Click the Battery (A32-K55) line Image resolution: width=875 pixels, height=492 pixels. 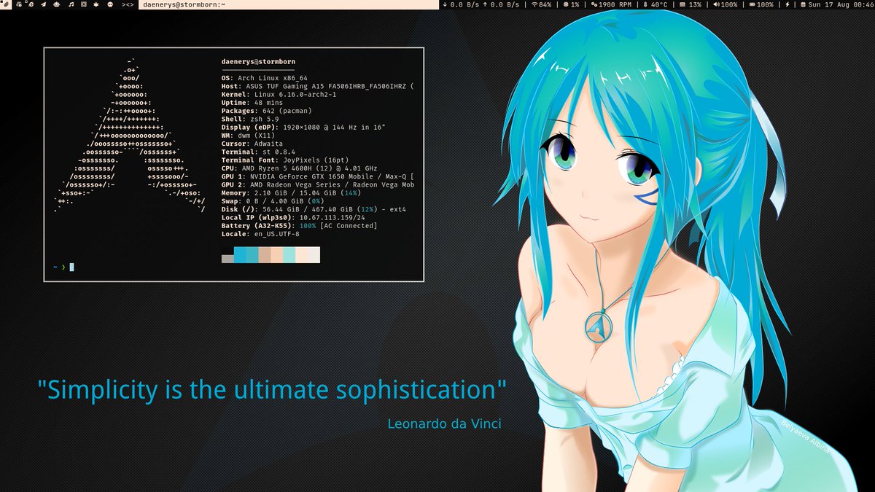point(299,226)
